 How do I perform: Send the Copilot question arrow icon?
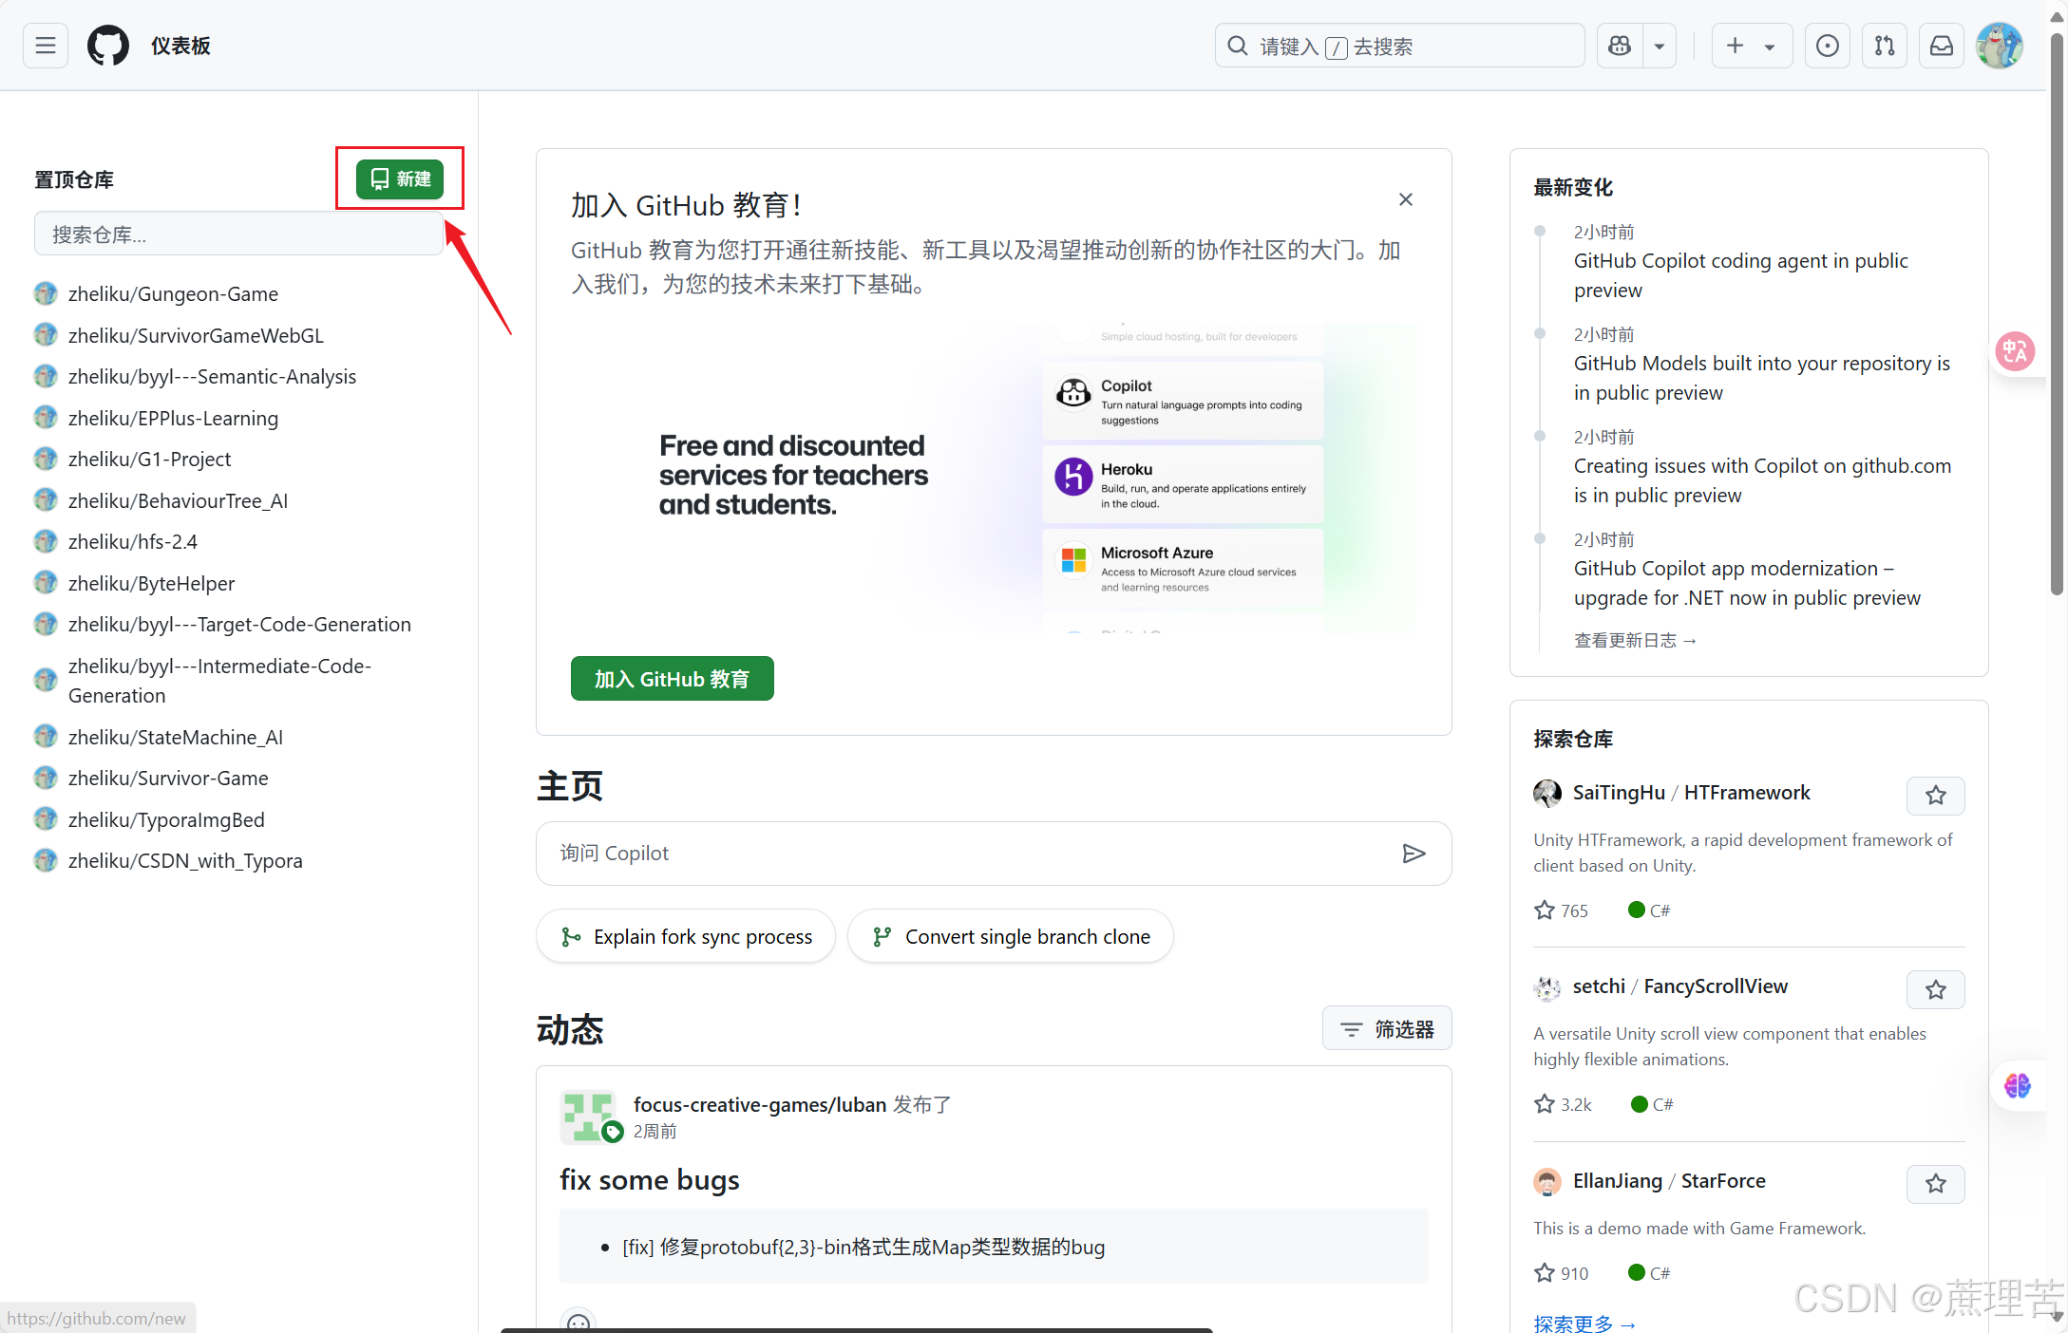(x=1413, y=854)
